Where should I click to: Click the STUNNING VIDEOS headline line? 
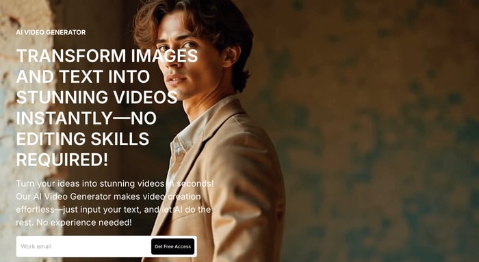(x=97, y=97)
